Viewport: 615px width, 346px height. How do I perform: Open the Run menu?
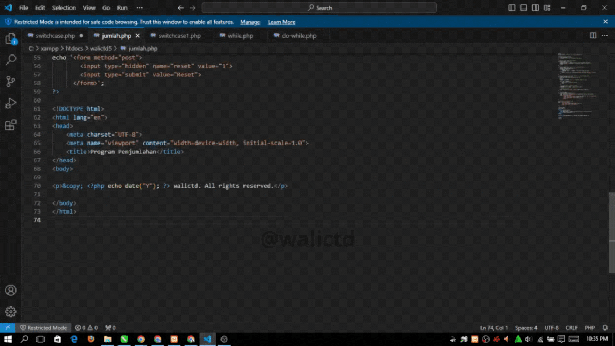click(x=122, y=7)
